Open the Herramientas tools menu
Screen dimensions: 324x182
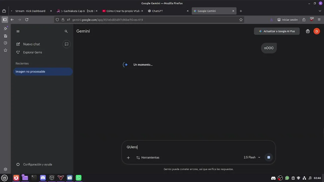tap(148, 157)
